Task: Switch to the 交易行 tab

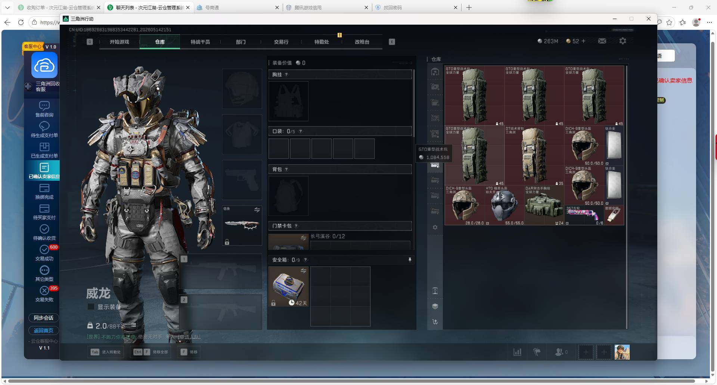Action: (x=281, y=42)
